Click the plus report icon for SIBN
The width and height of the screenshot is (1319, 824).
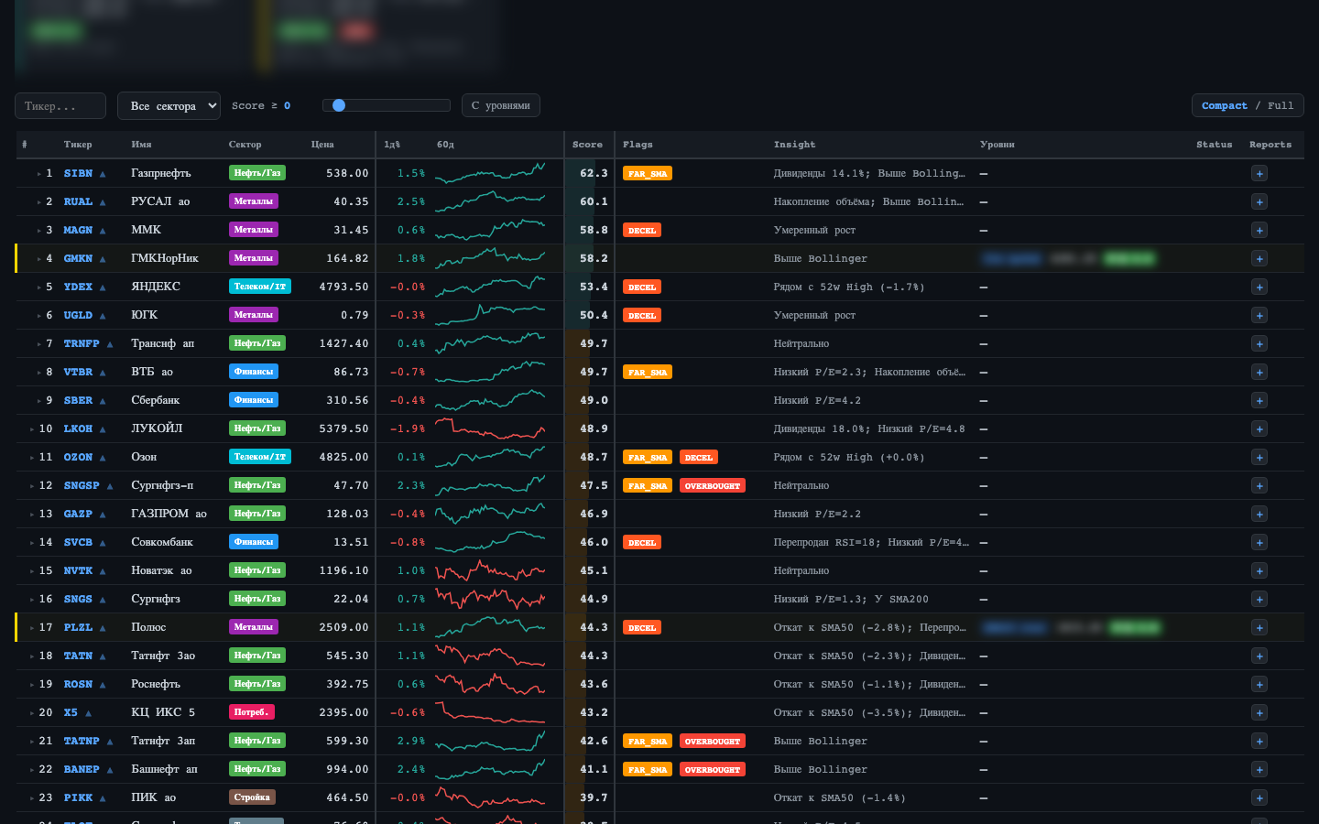click(x=1259, y=174)
